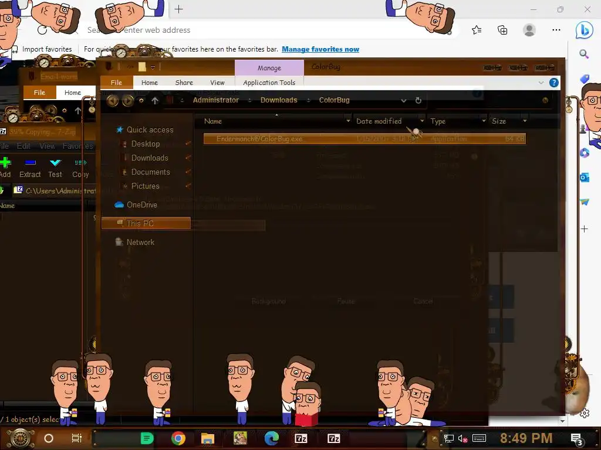This screenshot has height=450, width=601.
Task: Open File Explorer from the taskbar
Action: click(x=208, y=438)
